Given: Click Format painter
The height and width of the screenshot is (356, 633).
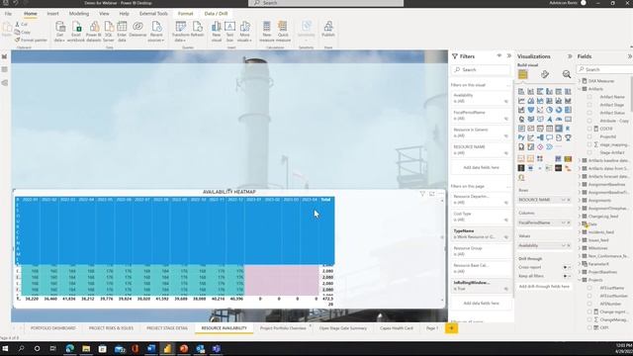Looking at the screenshot, I should point(31,40).
